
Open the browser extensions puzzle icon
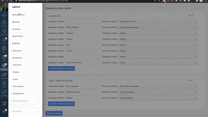click(x=197, y=1)
